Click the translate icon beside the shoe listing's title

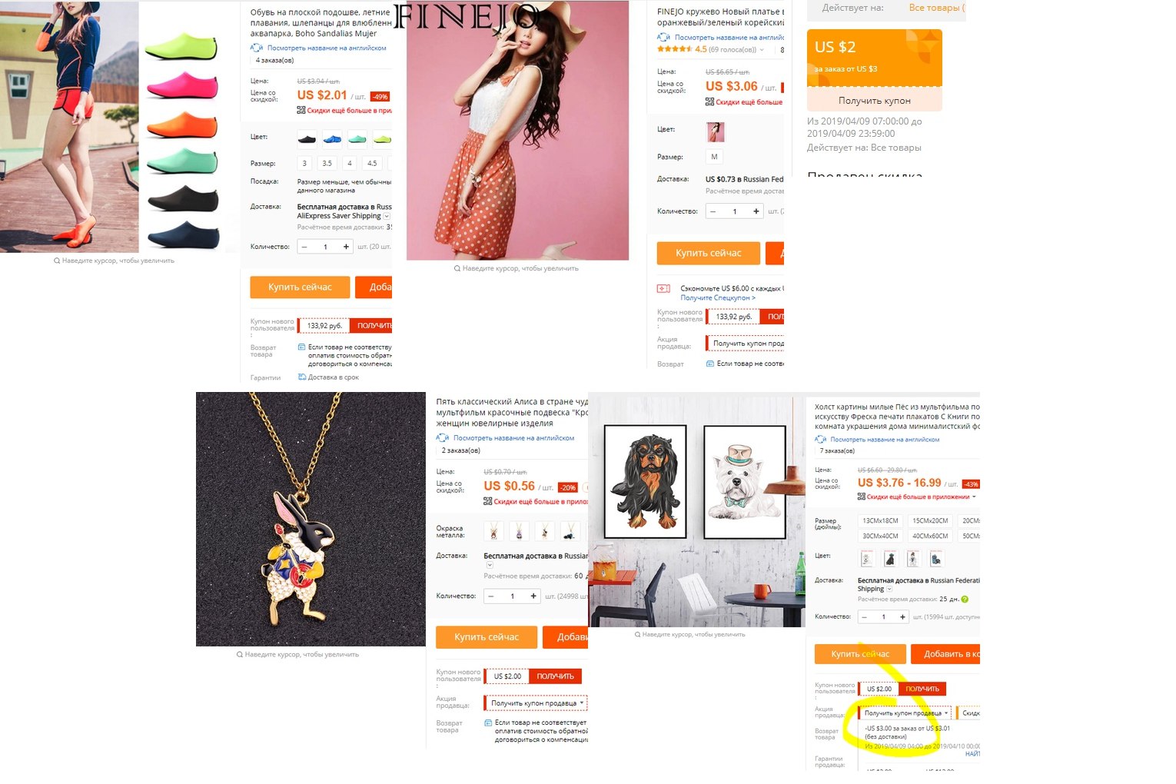pyautogui.click(x=257, y=48)
